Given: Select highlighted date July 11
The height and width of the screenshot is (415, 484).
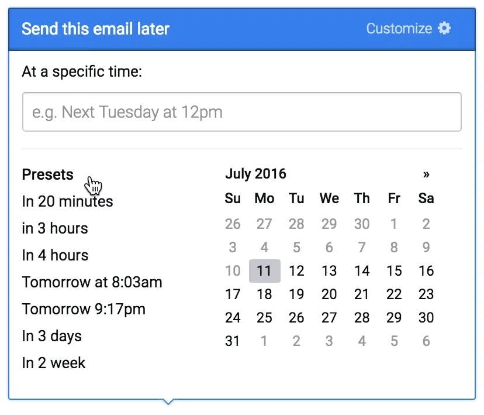Looking at the screenshot, I should (x=265, y=271).
